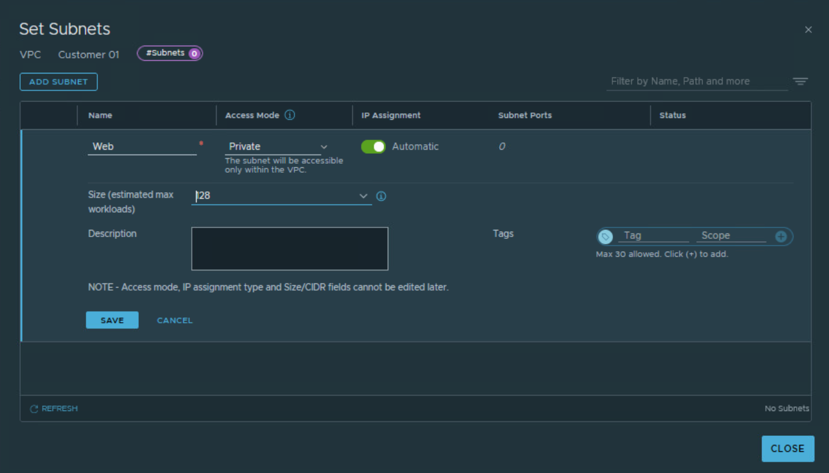Focus the Tag input field
Image resolution: width=829 pixels, height=473 pixels.
click(x=654, y=236)
